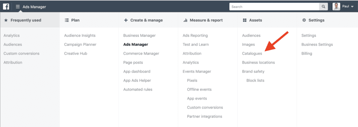The width and height of the screenshot is (358, 127).
Task: Select Custom conversions in Frequently used
Action: tap(21, 54)
